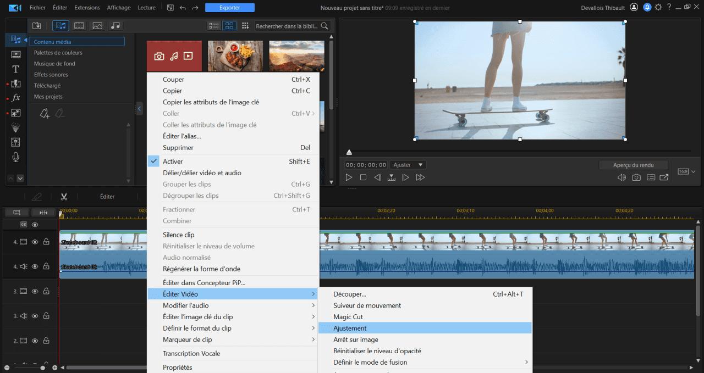
Task: Toggle visibility of the Skateboard 02 video track
Action: coord(35,242)
